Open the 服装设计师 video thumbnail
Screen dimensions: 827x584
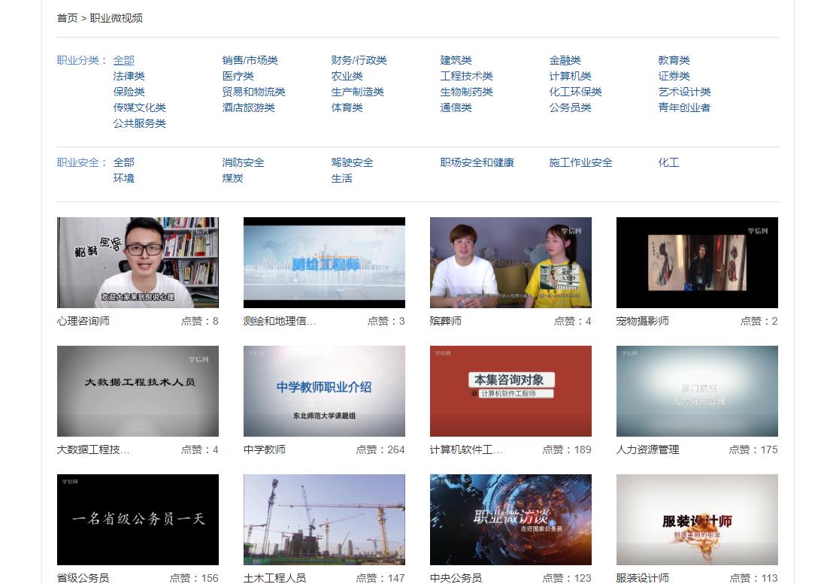click(697, 519)
